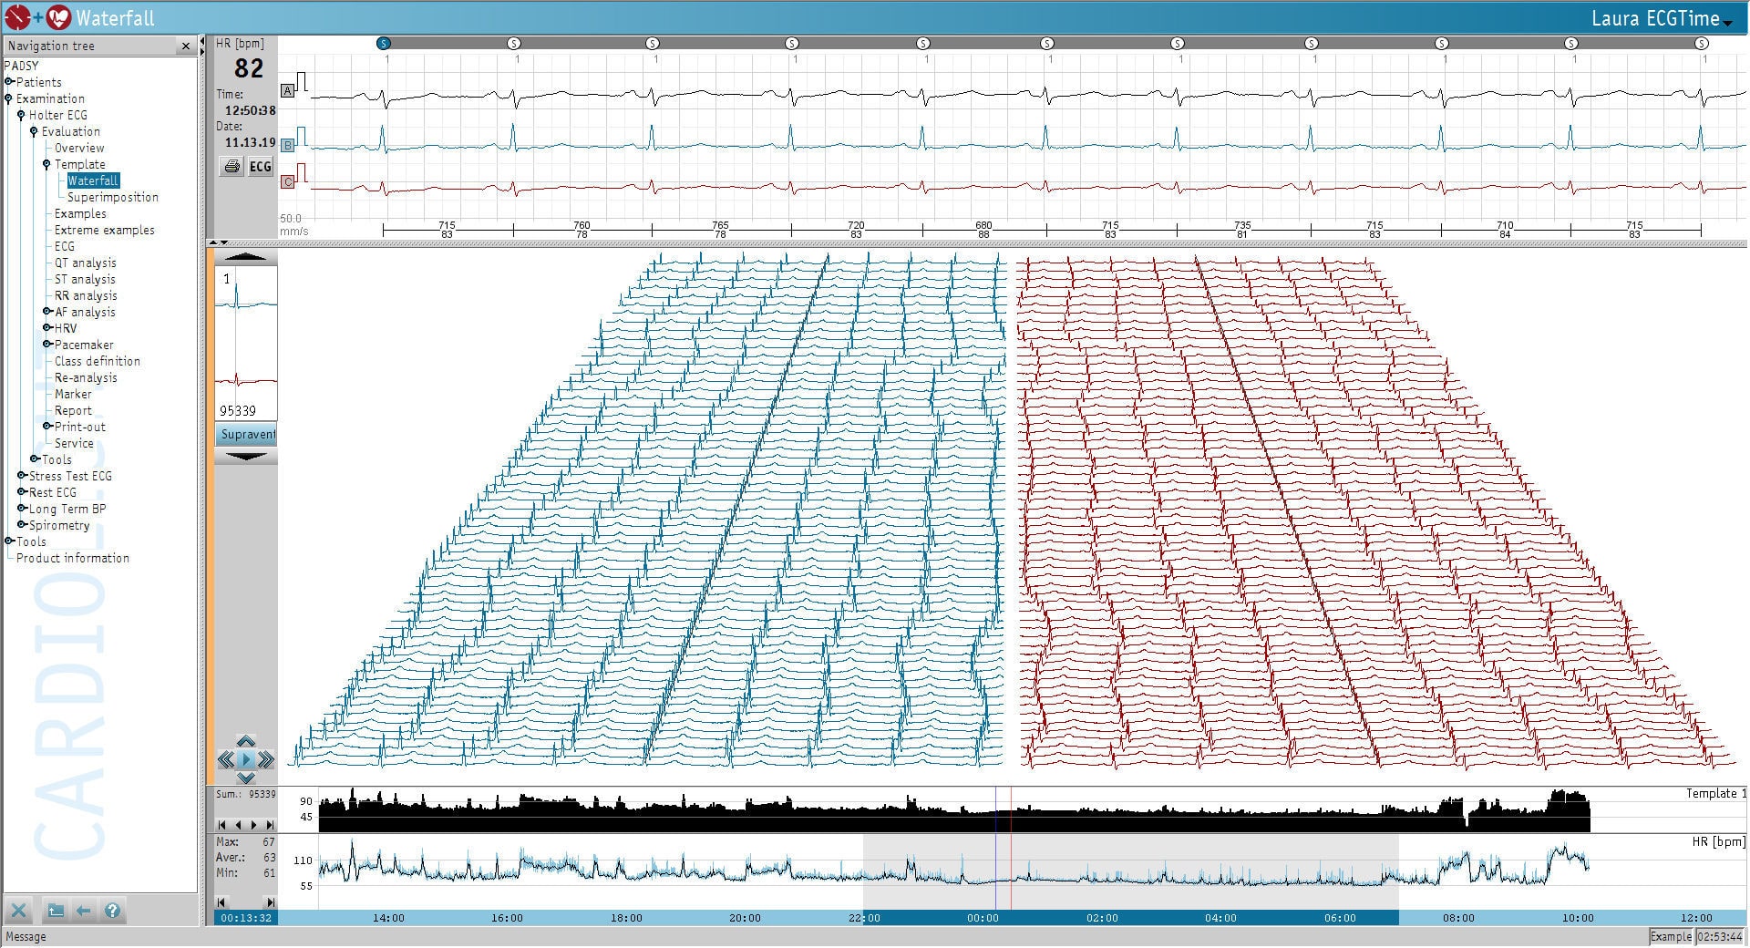Open the ECG view via the ECG icon
Image resolution: width=1750 pixels, height=948 pixels.
click(260, 167)
